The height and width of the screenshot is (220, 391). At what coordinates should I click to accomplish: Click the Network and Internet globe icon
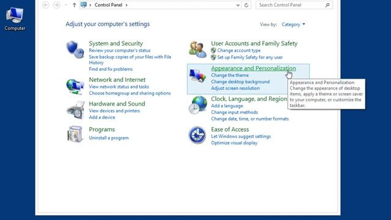(75, 87)
